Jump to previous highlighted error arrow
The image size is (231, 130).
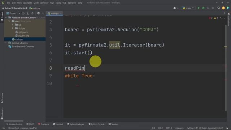tap(221, 18)
